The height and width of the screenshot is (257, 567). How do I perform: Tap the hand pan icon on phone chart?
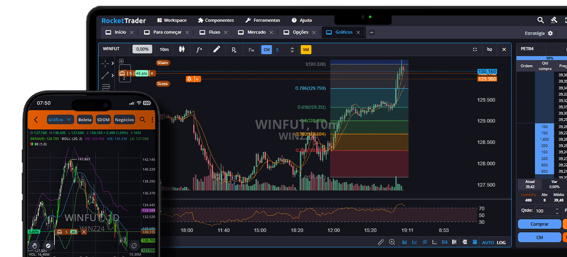coord(35,246)
